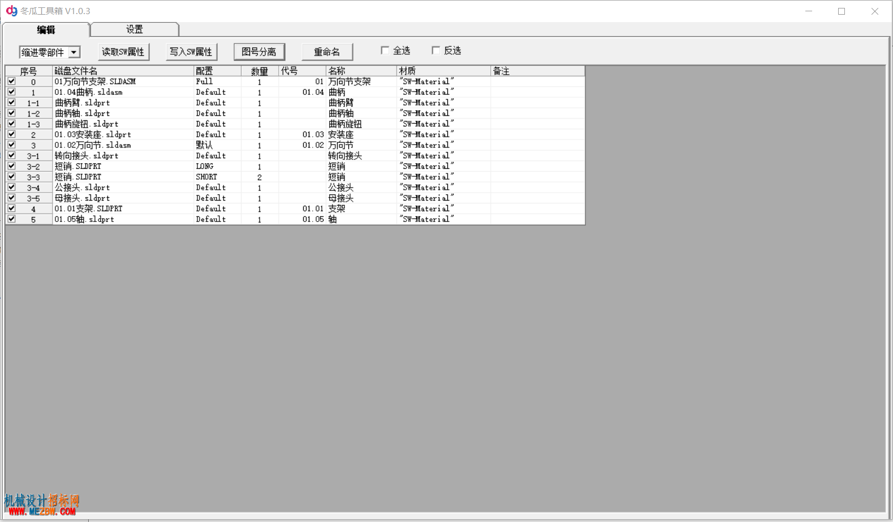The width and height of the screenshot is (893, 522).
Task: Click the 代号 cell 01.04
Action: (303, 92)
